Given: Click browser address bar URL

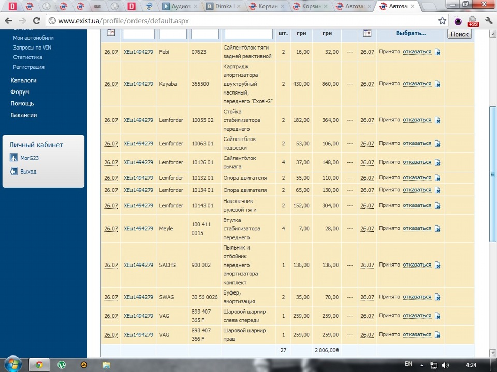Looking at the screenshot, I should pos(124,21).
